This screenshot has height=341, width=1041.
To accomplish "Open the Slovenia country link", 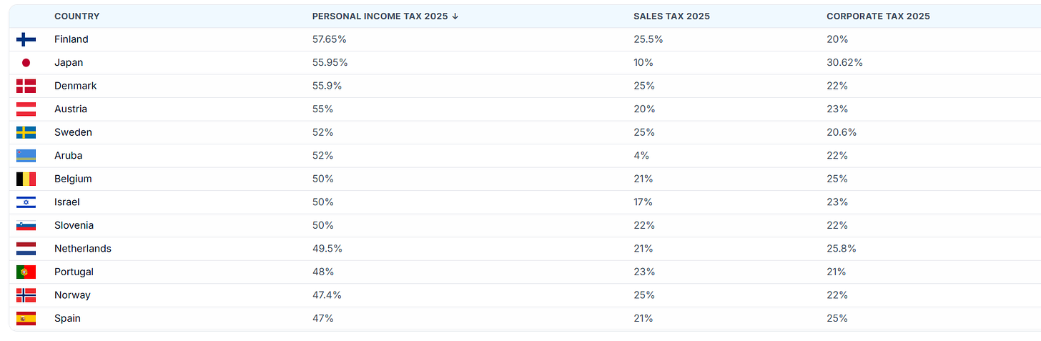I will 74,225.
